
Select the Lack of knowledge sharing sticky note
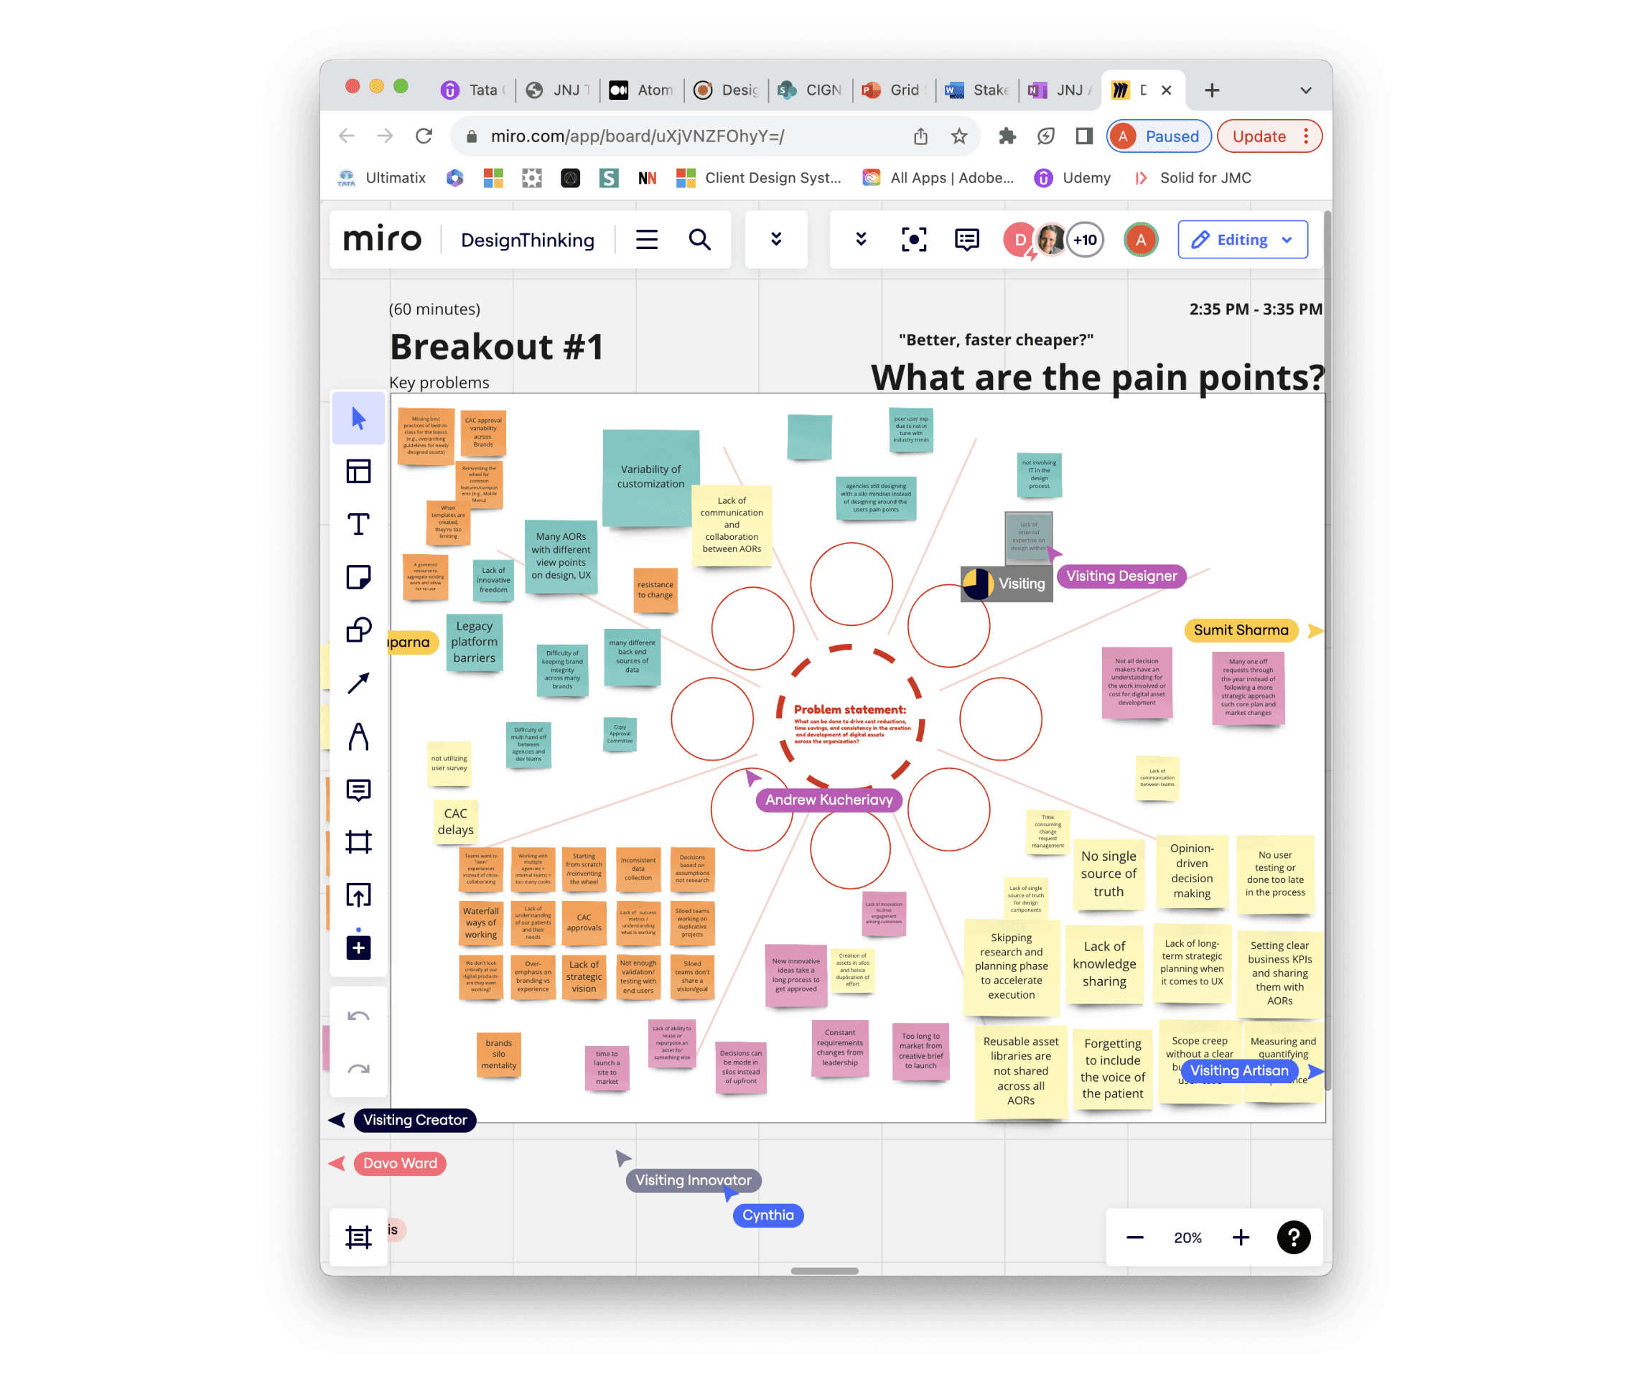point(1104,963)
